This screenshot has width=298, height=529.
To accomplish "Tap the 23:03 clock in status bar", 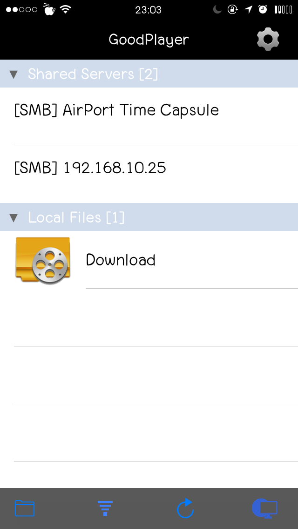I will (x=148, y=9).
